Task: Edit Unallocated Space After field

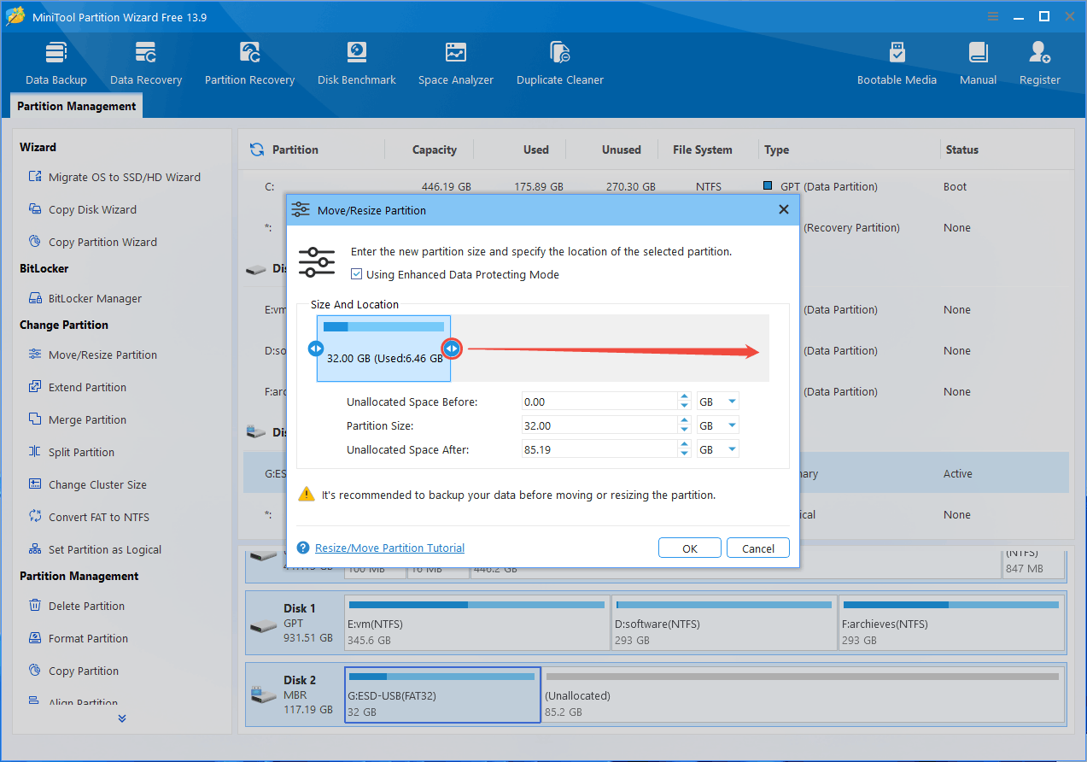Action: (x=599, y=449)
